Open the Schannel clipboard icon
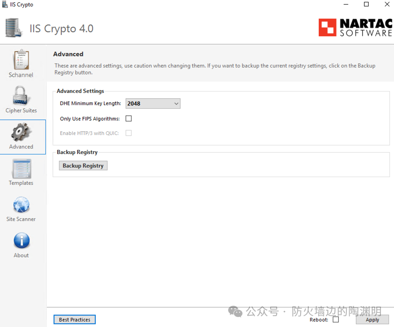The image size is (394, 327). [x=21, y=60]
